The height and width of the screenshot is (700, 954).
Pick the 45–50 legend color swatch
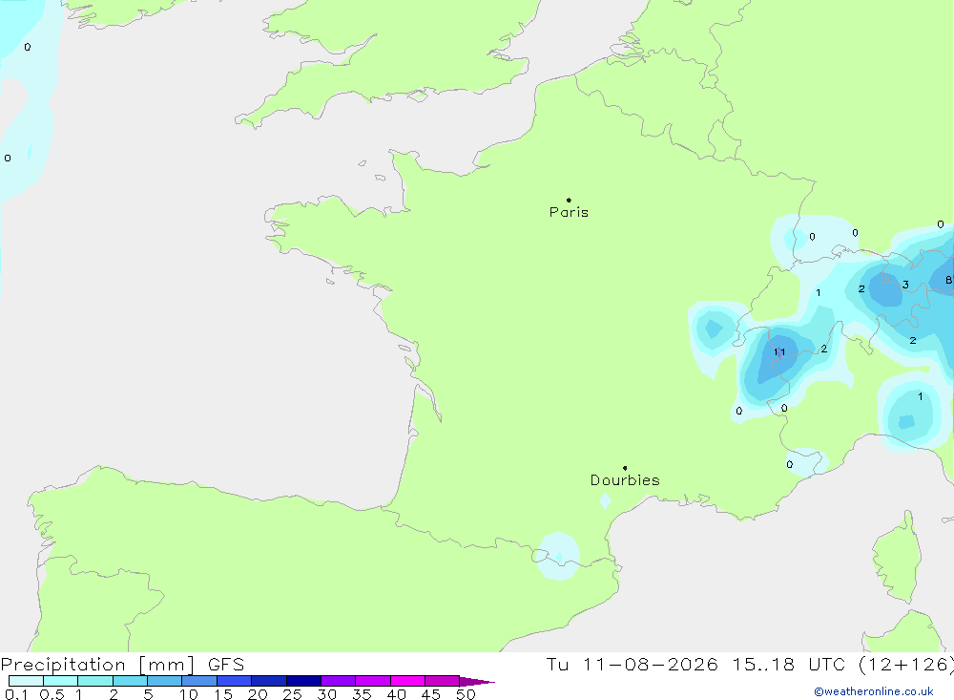coord(443,681)
